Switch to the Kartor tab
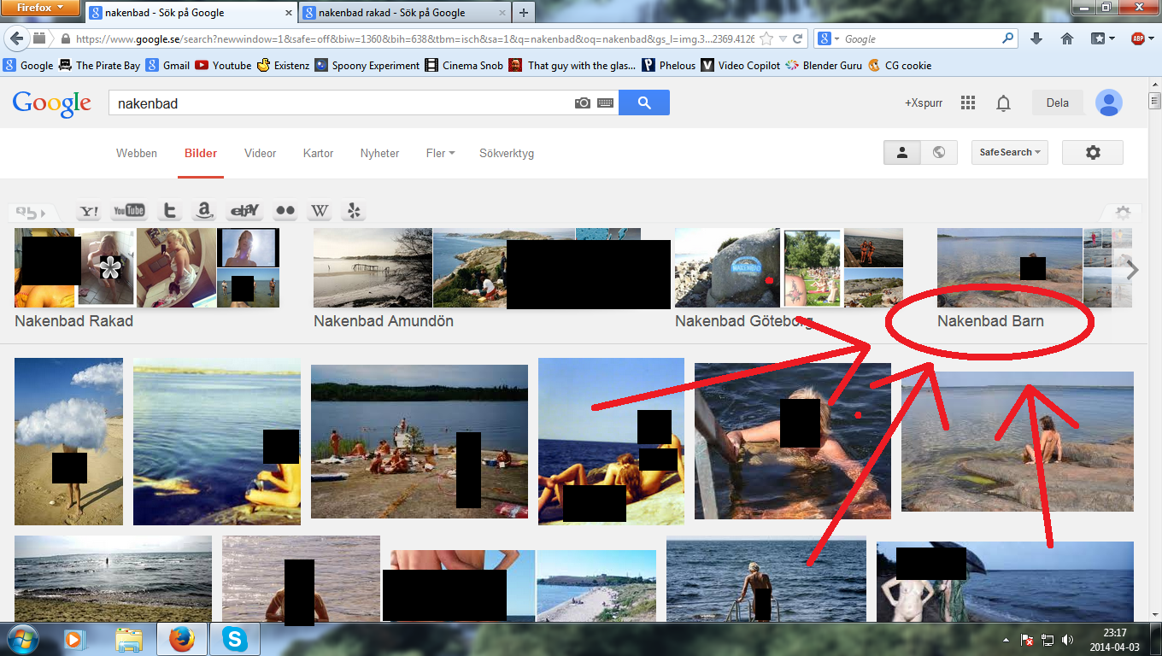 (x=318, y=154)
